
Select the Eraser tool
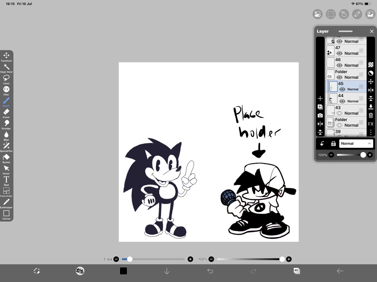(x=6, y=113)
